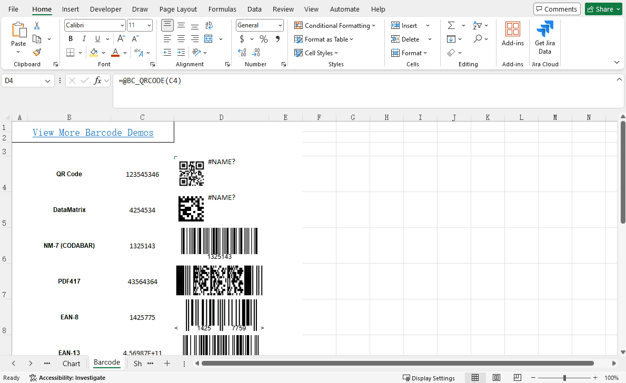This screenshot has width=626, height=383.
Task: Toggle Italic formatting
Action: point(84,39)
